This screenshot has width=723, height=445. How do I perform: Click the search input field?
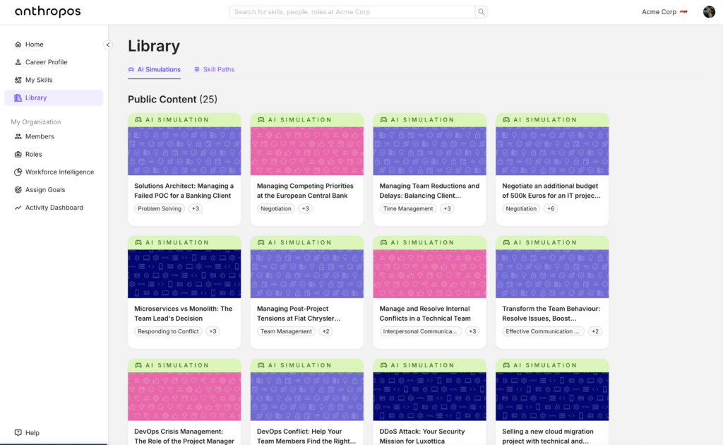[x=353, y=12]
